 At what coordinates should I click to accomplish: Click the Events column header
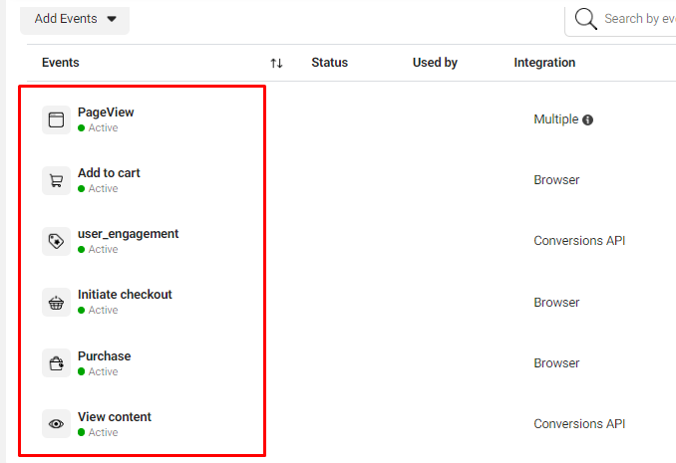coord(61,63)
